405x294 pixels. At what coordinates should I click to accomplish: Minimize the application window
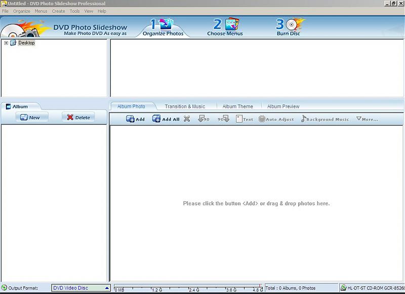click(387, 4)
